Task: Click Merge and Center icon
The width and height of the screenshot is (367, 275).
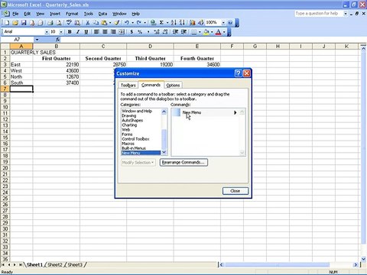Action: [122, 32]
